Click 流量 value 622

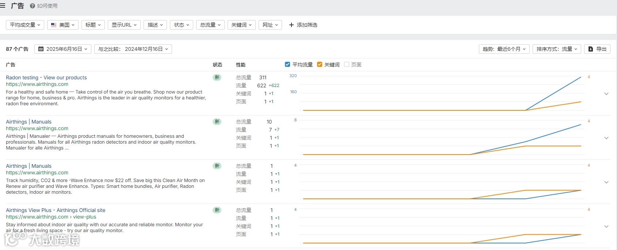tap(262, 86)
